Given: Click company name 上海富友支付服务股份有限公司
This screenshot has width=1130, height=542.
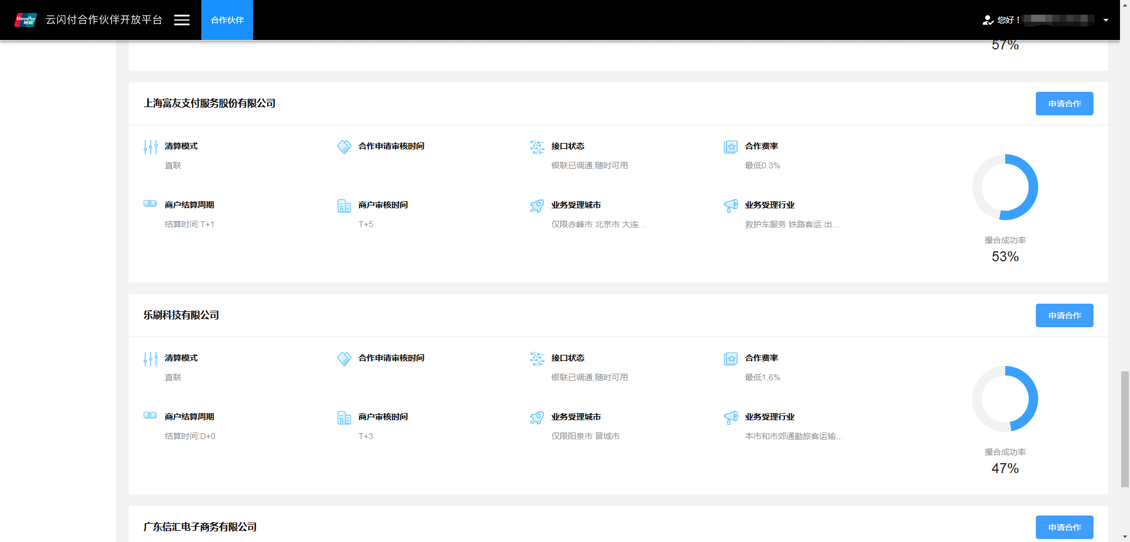Looking at the screenshot, I should pyautogui.click(x=210, y=104).
